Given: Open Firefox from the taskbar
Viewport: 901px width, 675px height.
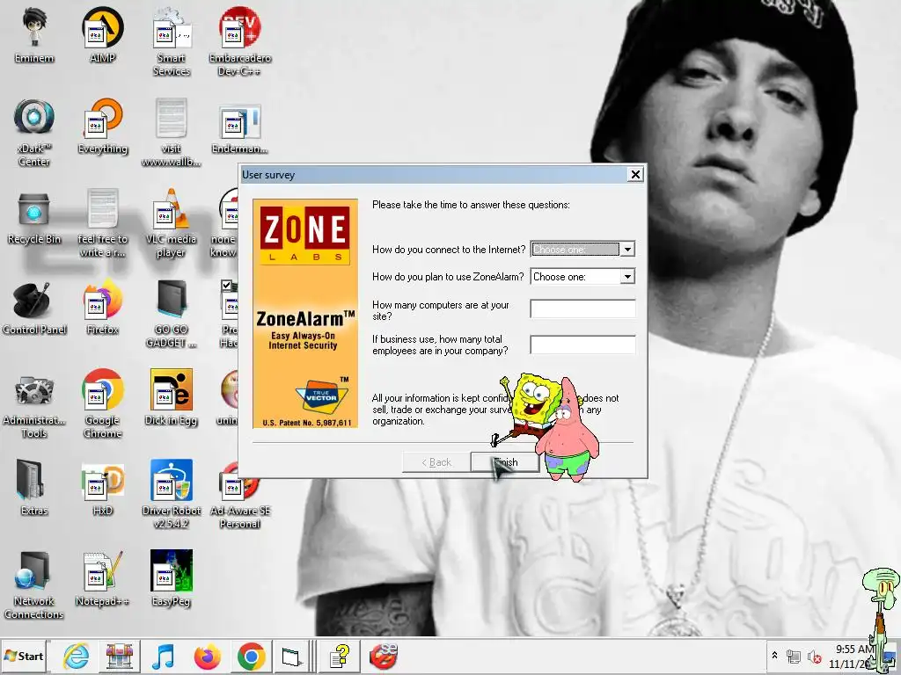Looking at the screenshot, I should [208, 656].
